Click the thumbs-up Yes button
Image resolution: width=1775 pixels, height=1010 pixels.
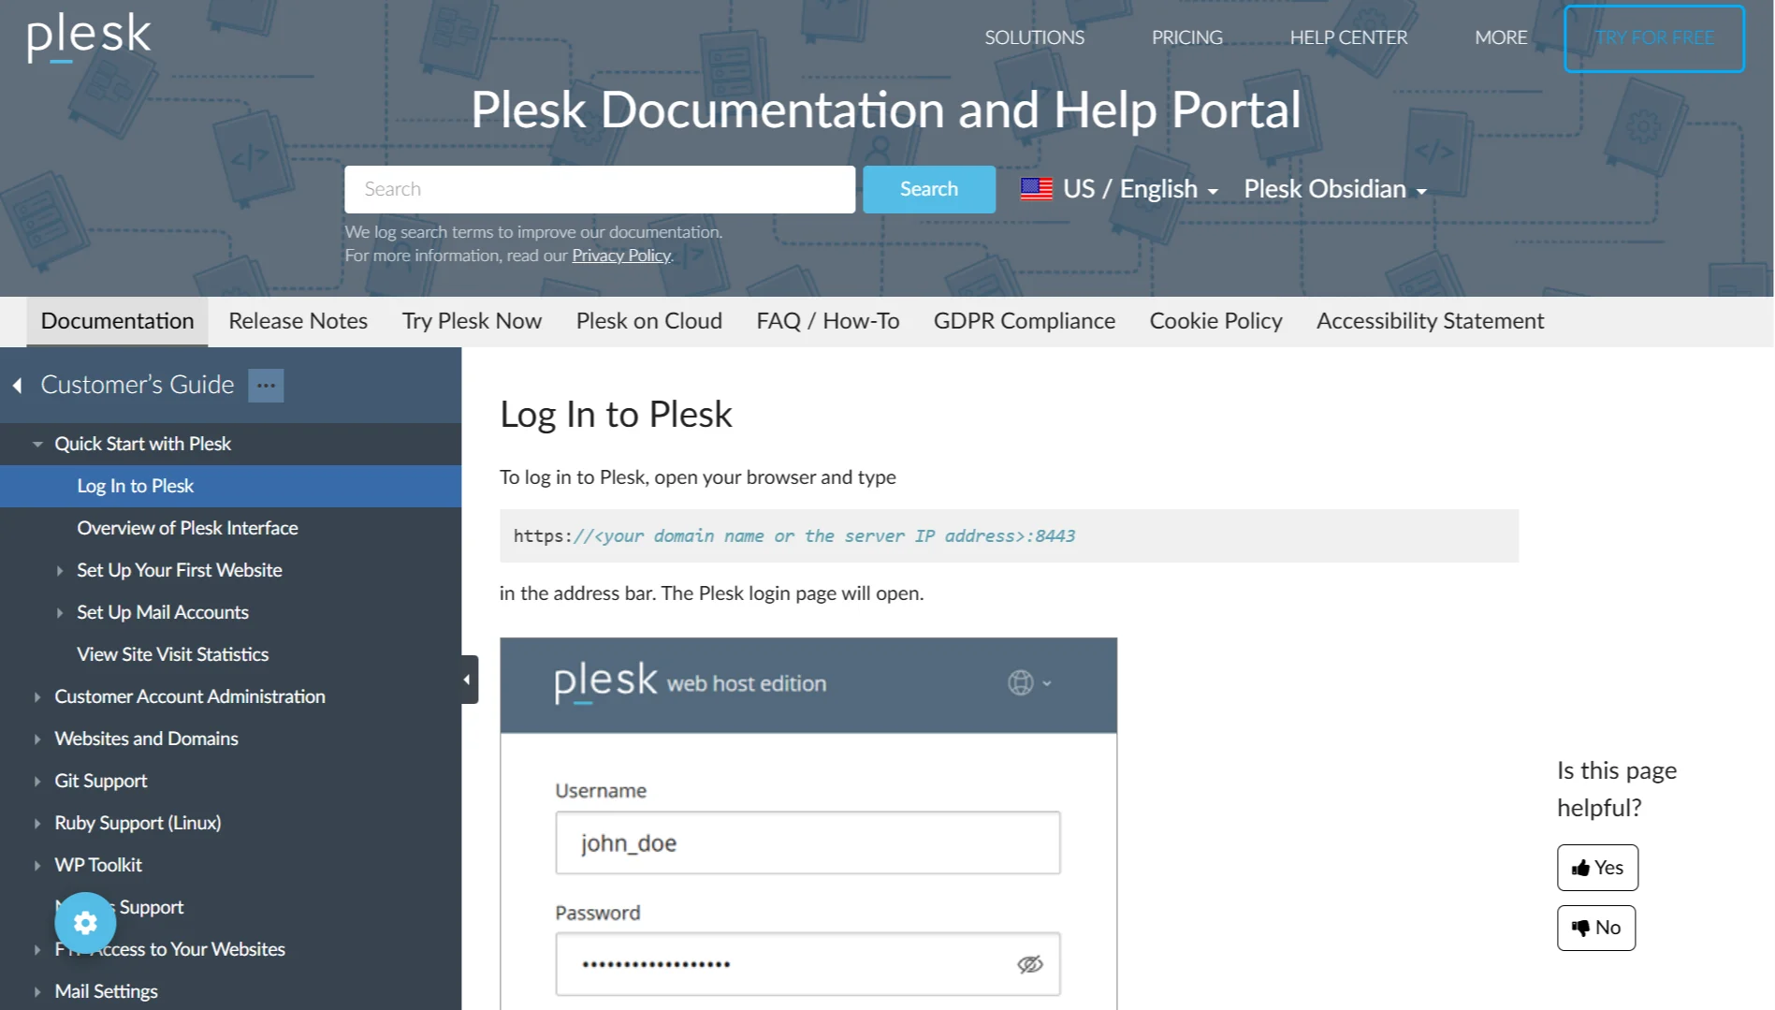(1597, 868)
